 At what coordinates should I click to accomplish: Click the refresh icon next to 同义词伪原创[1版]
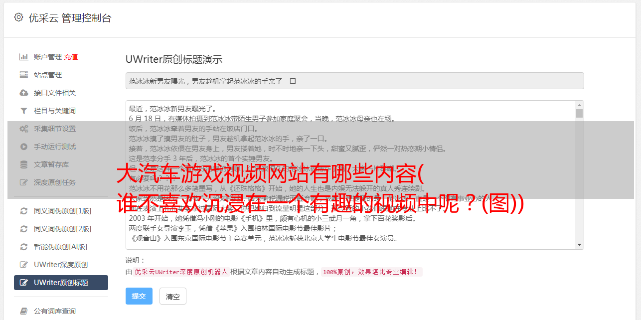coord(23,211)
